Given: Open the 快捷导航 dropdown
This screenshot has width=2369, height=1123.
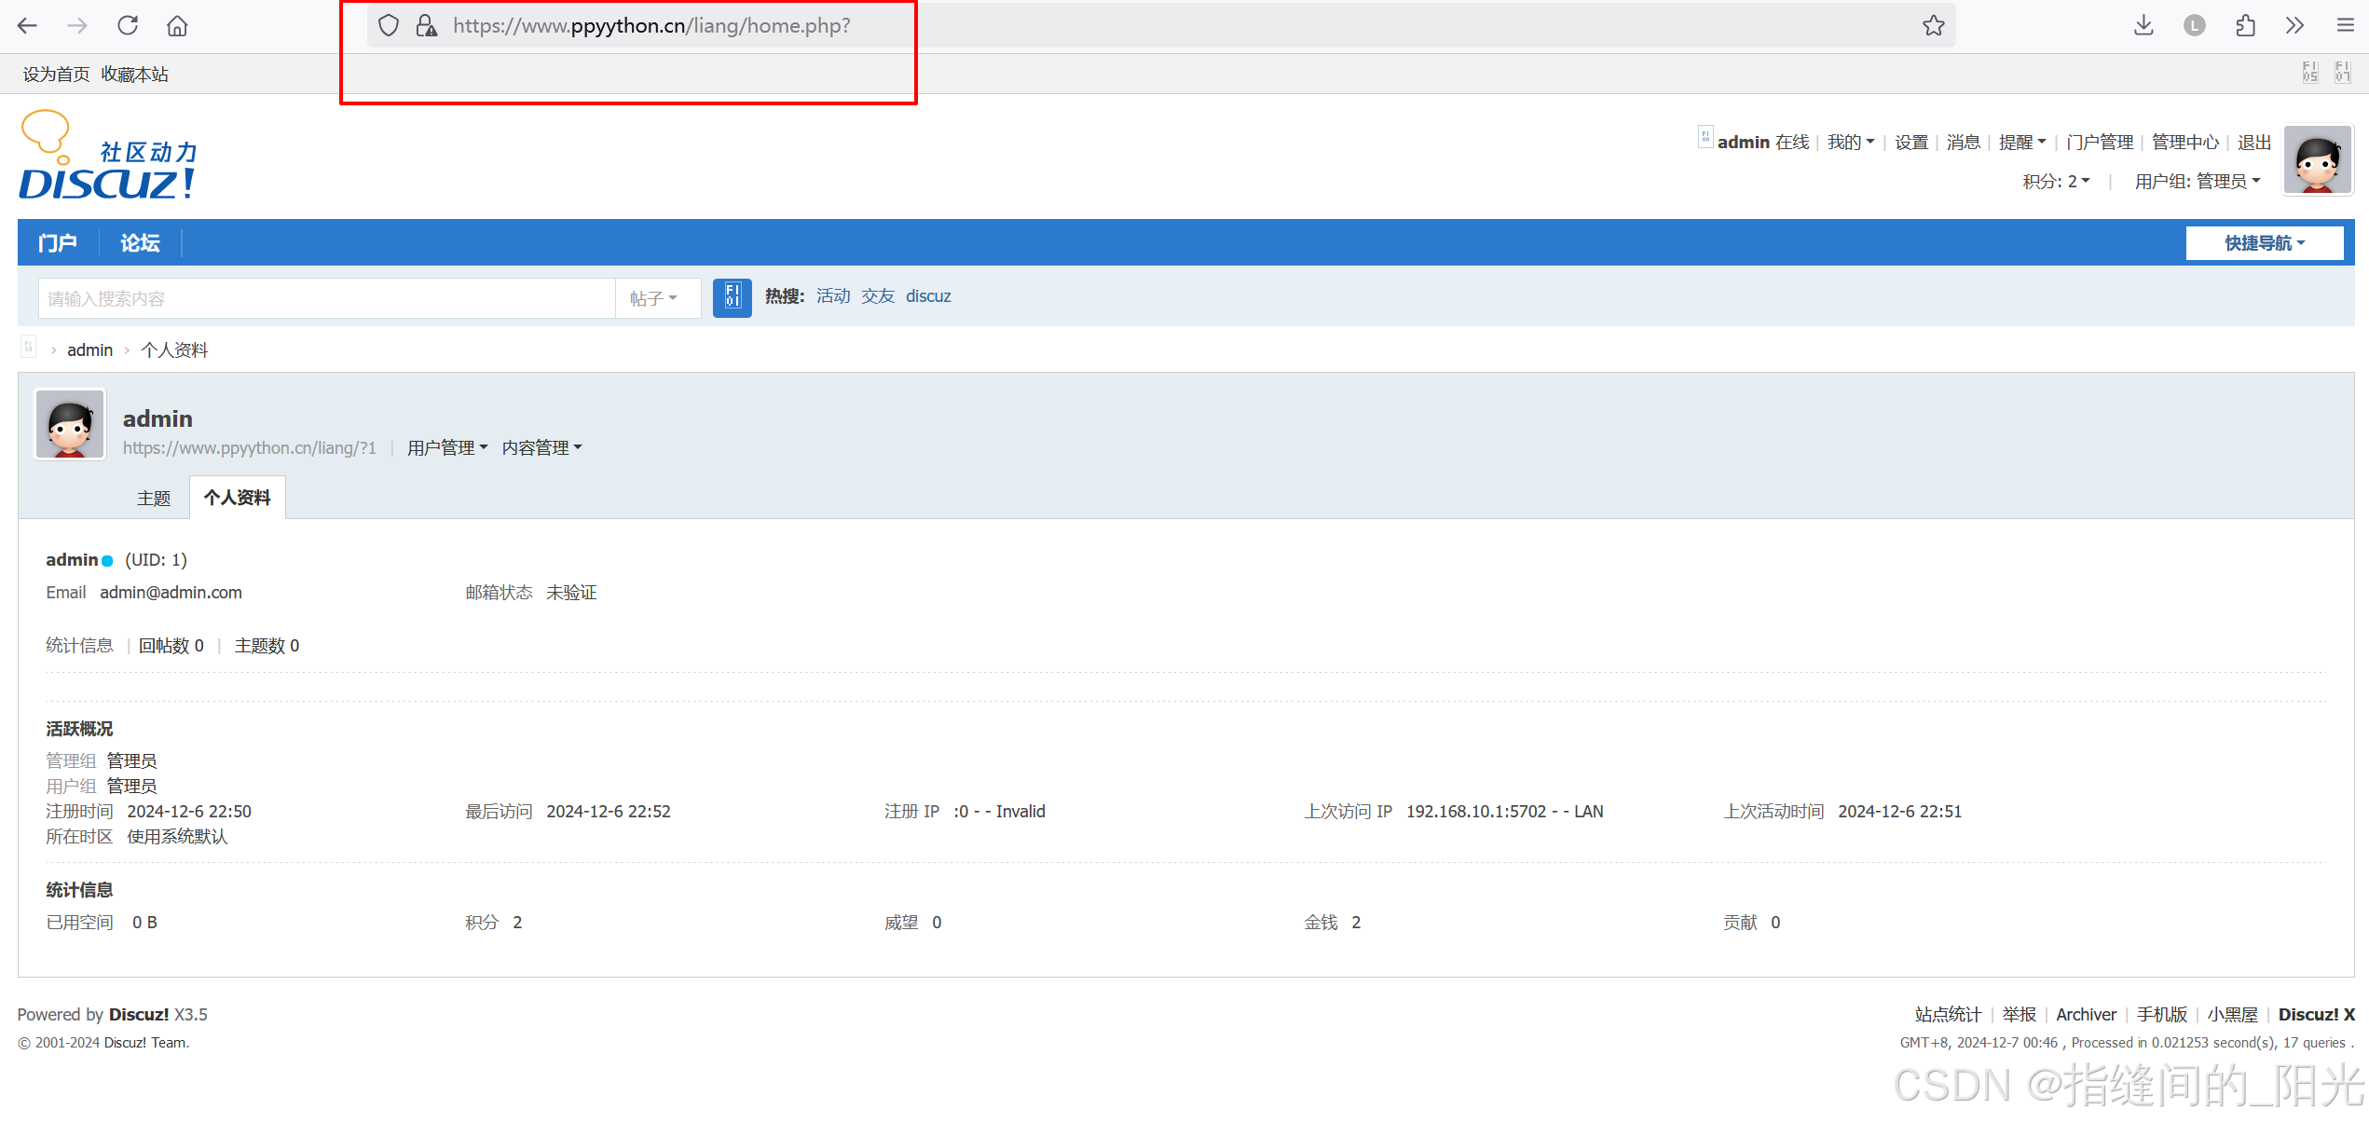Looking at the screenshot, I should 2264,243.
